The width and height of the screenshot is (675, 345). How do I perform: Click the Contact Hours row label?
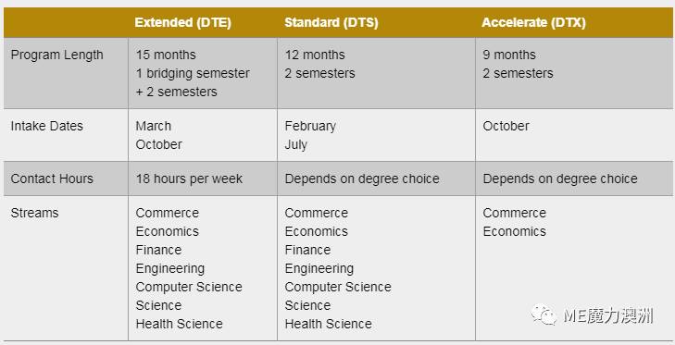tap(52, 179)
